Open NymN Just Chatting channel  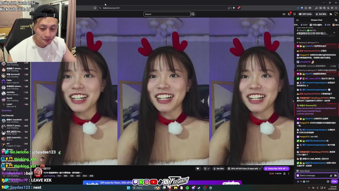[x=15, y=99]
